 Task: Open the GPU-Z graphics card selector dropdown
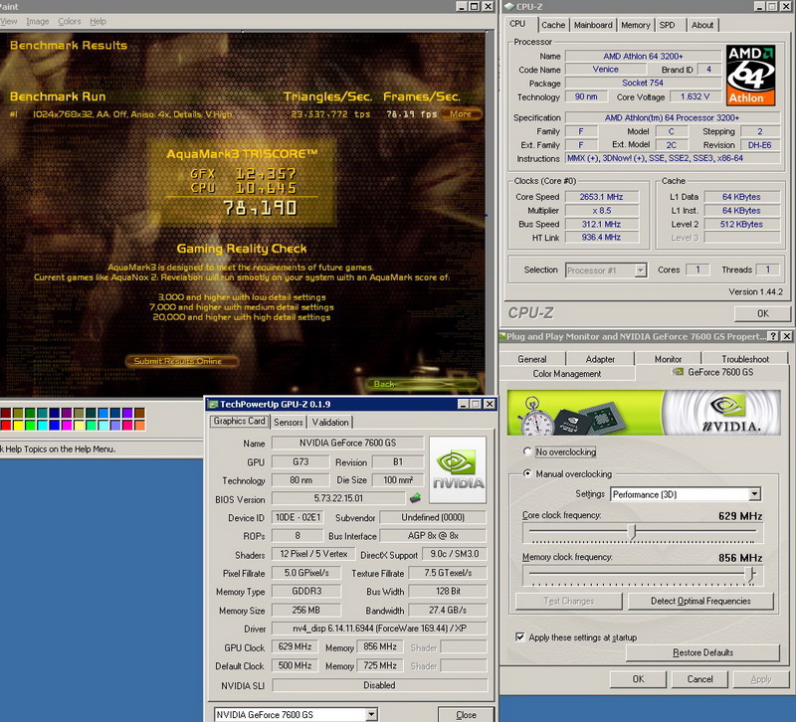(371, 714)
